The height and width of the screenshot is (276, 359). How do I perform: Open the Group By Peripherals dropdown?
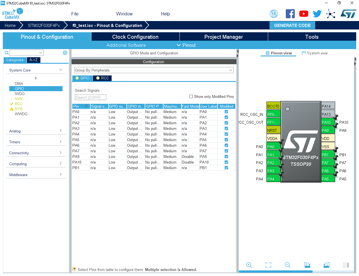(154, 70)
